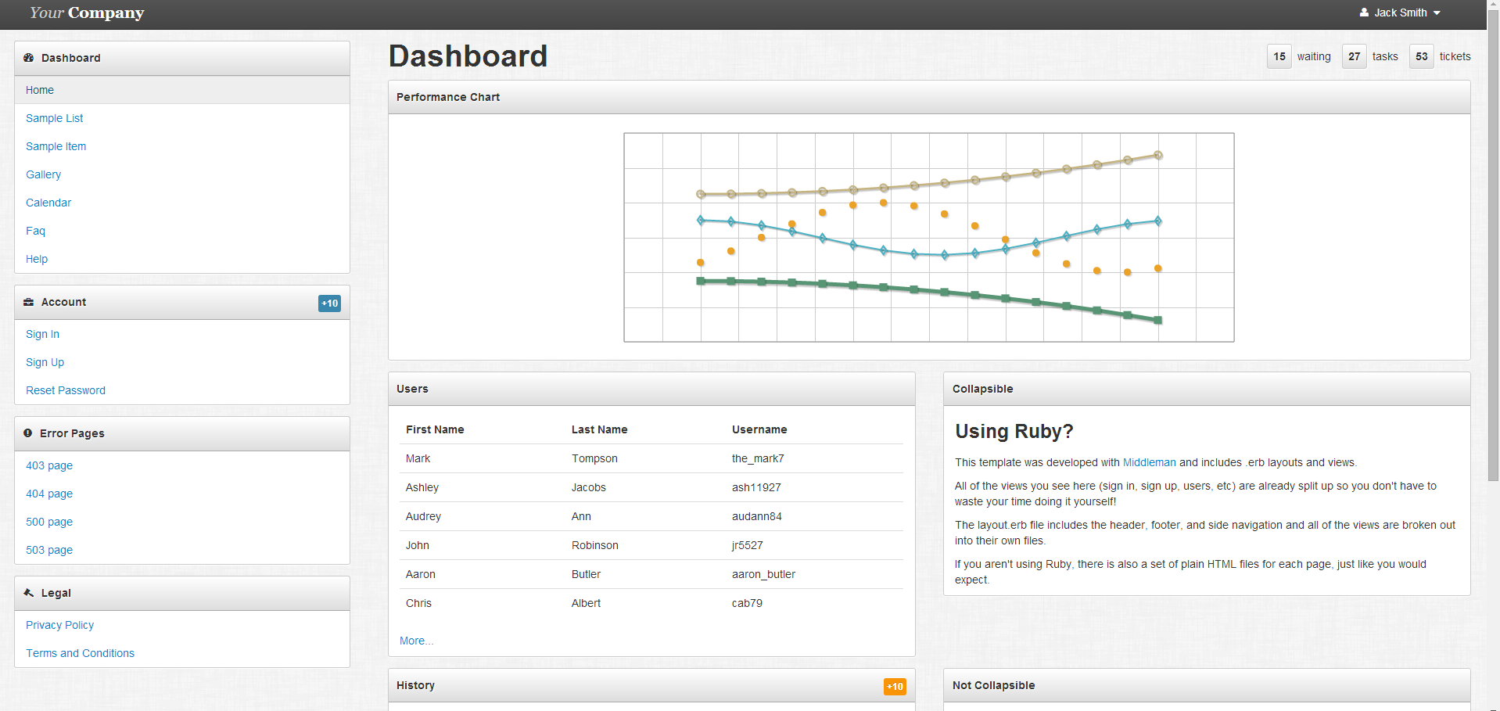This screenshot has width=1500, height=711.
Task: Click the Your Company brand logo
Action: pyautogui.click(x=87, y=13)
